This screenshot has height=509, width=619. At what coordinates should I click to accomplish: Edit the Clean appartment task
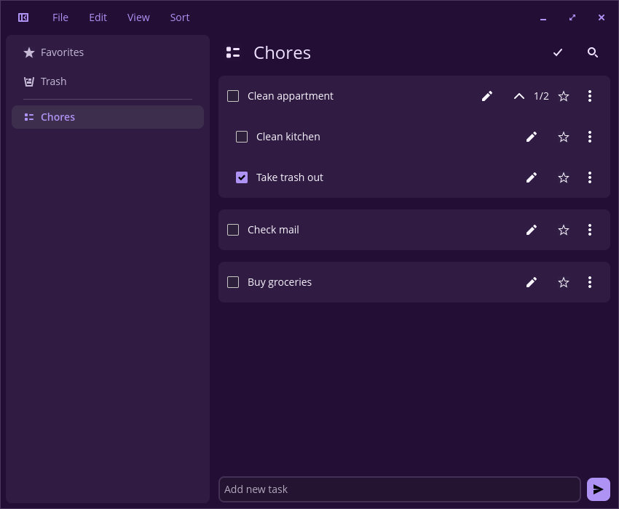pos(486,96)
